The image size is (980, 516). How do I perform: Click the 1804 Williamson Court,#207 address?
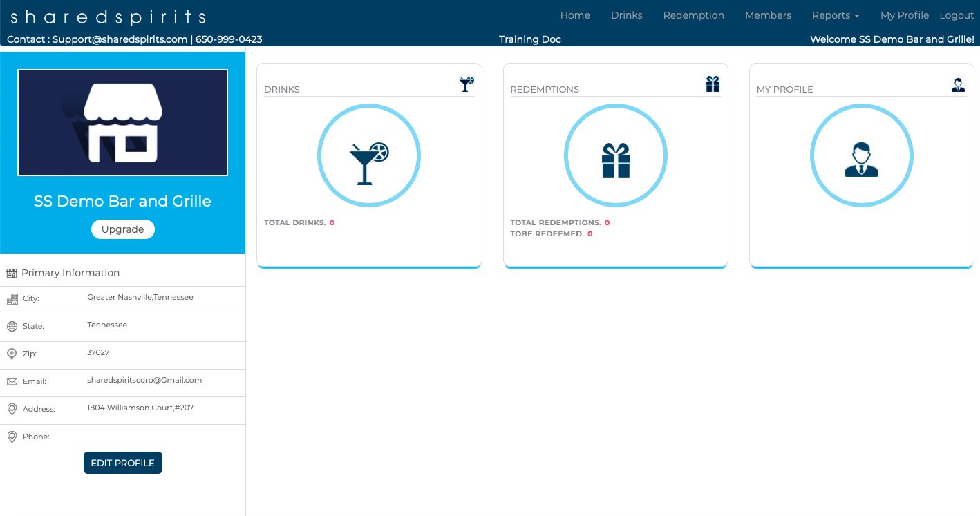[x=140, y=408]
